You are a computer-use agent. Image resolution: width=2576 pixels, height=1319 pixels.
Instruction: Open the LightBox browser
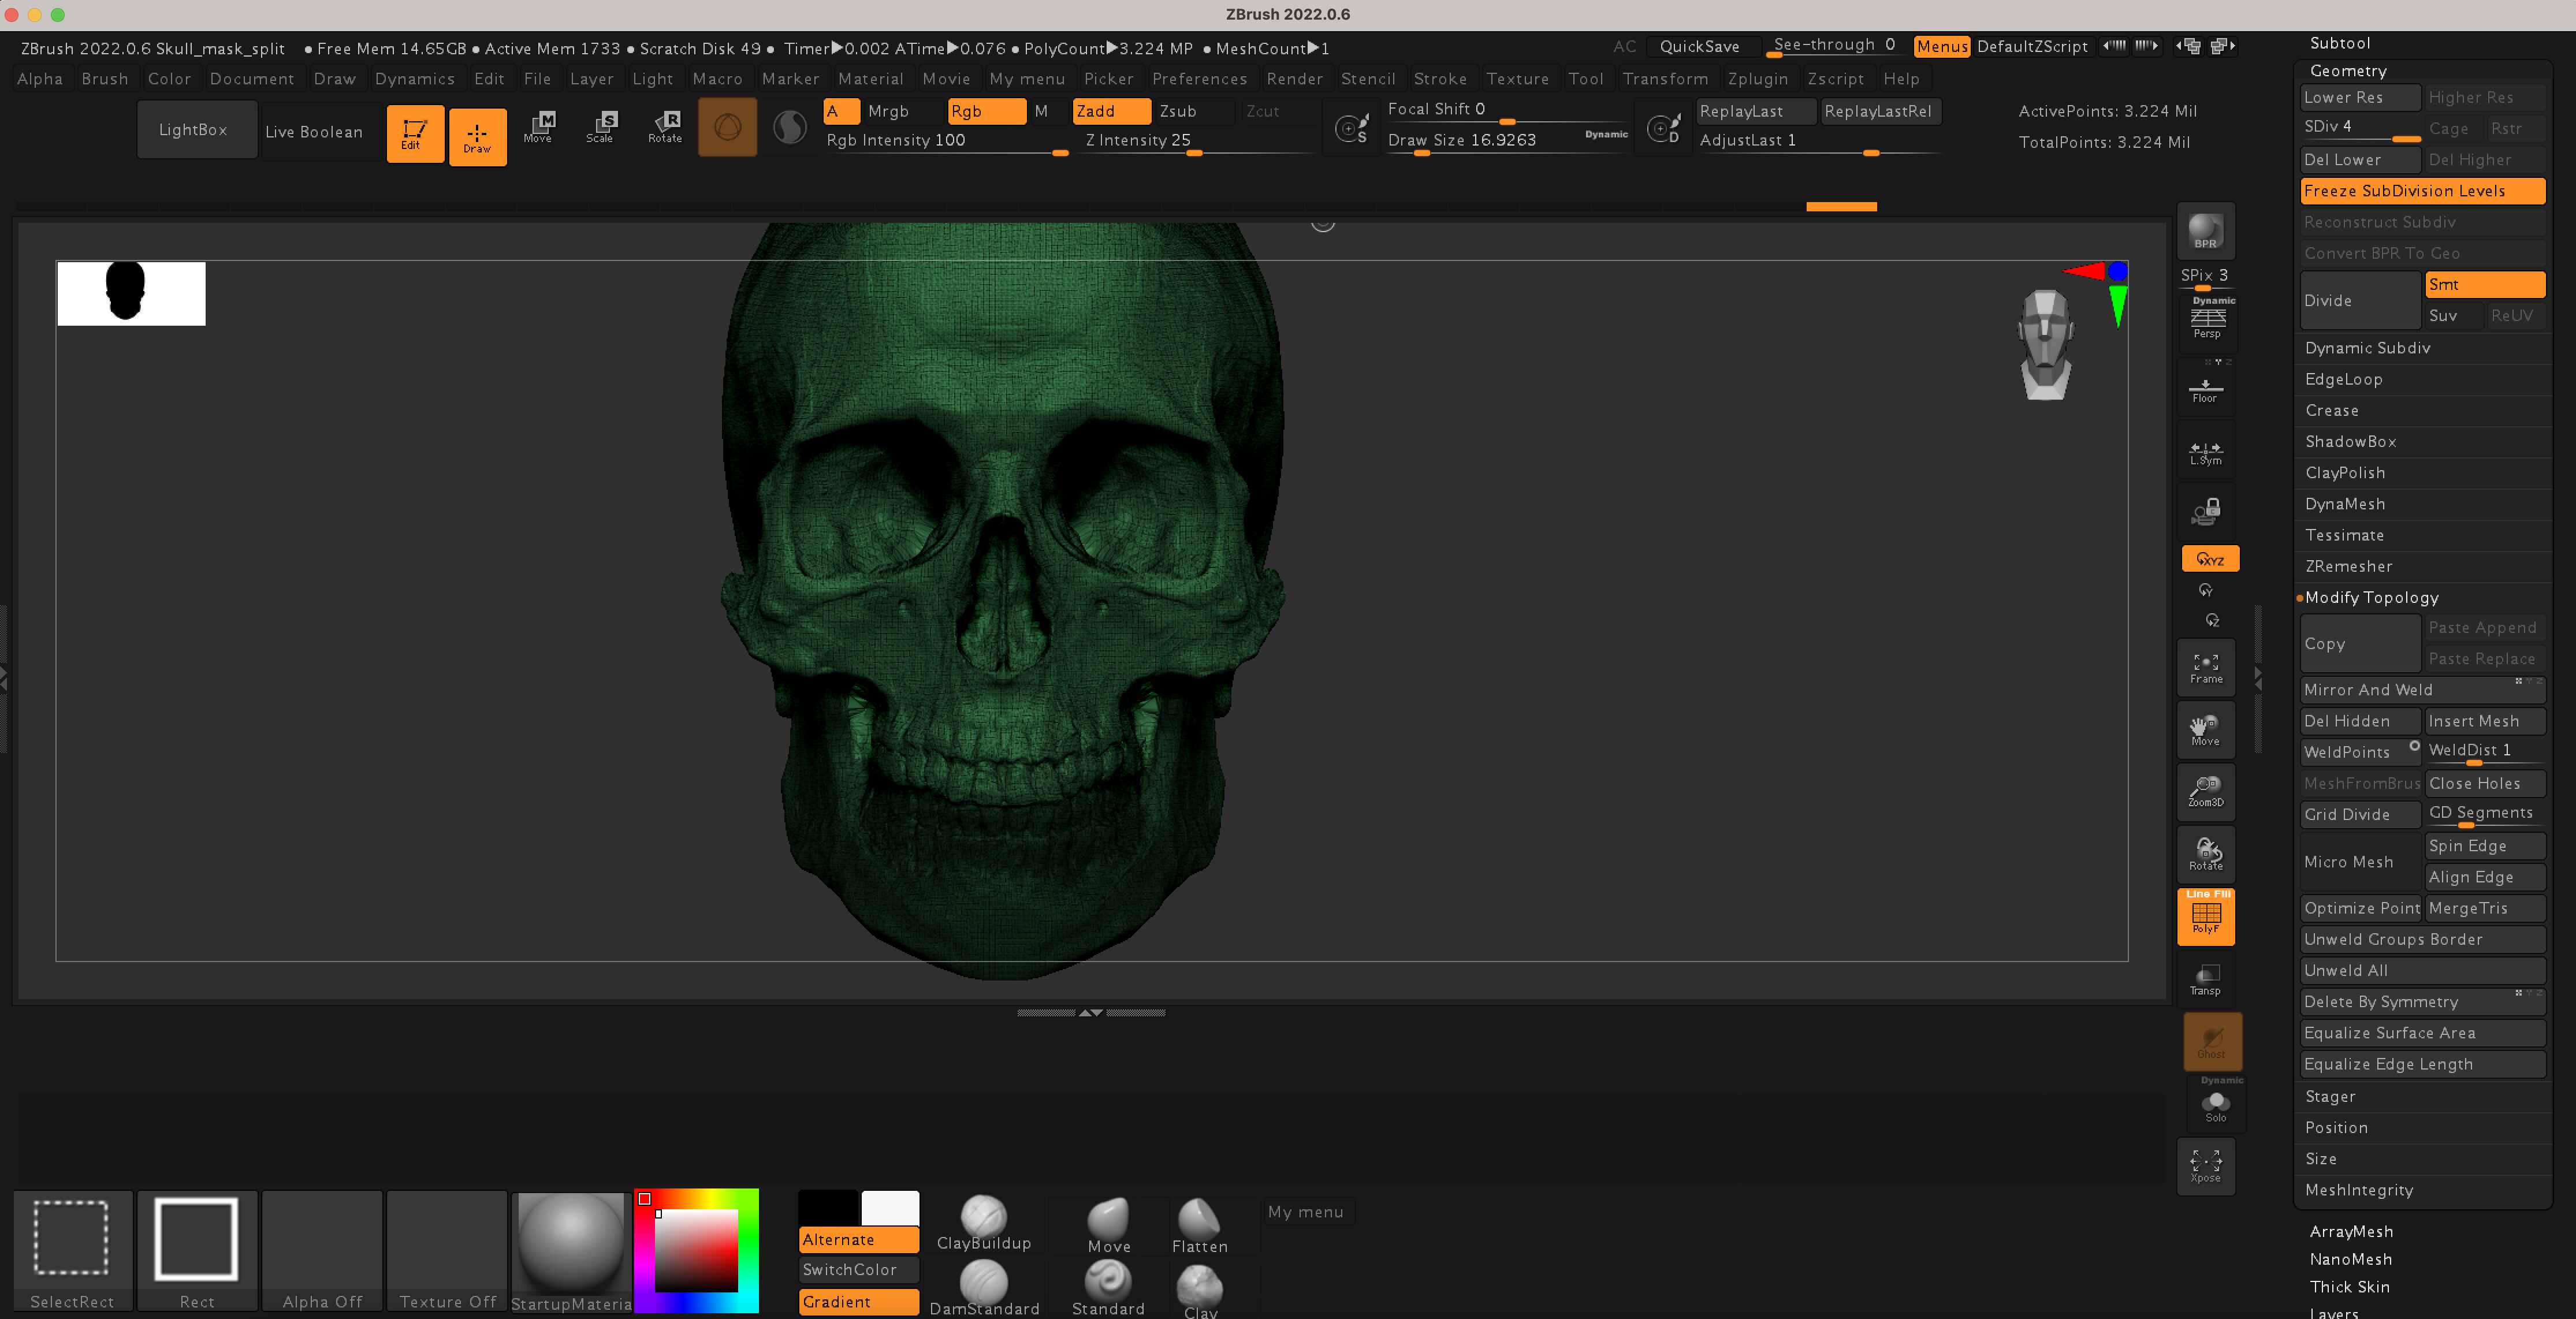pos(197,130)
